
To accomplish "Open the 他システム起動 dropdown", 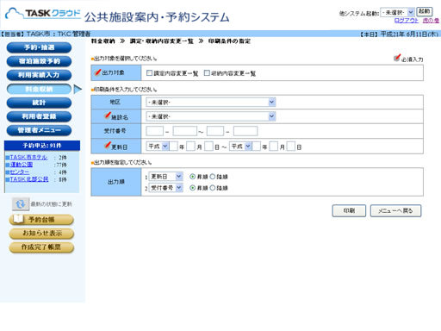I will [x=397, y=12].
